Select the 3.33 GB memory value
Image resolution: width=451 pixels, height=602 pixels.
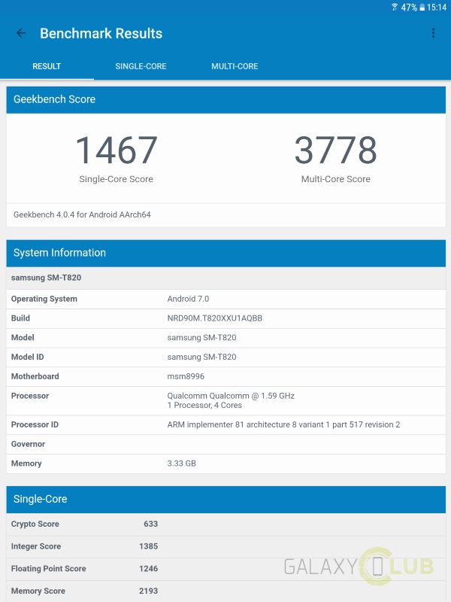click(181, 464)
